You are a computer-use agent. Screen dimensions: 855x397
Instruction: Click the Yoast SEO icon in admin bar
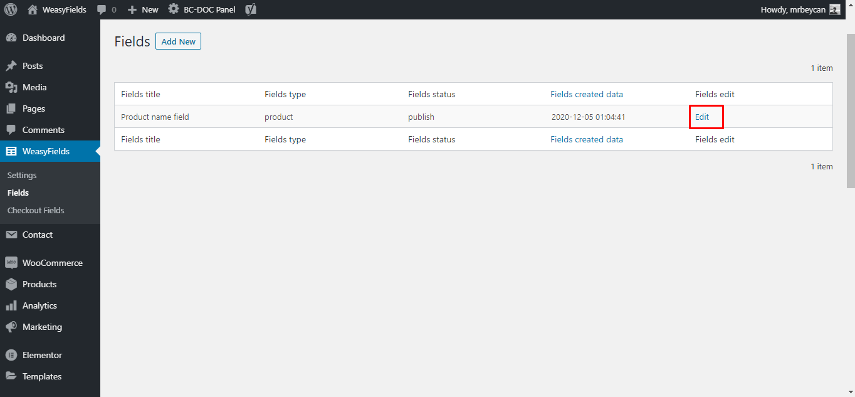(x=251, y=9)
